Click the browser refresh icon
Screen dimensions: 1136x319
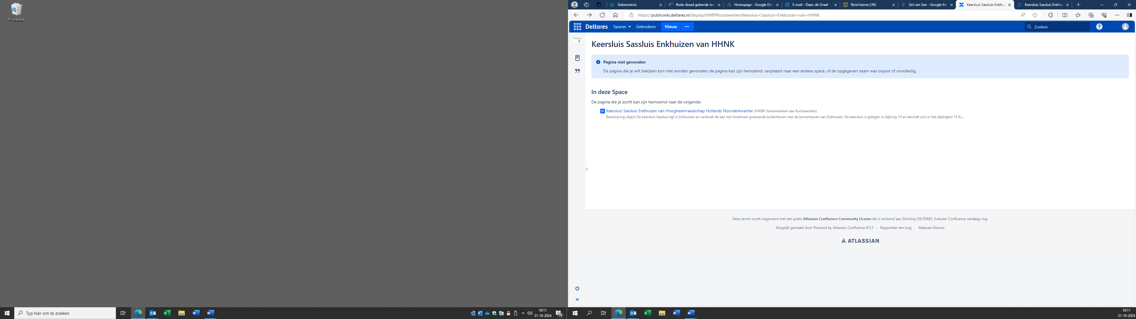tap(602, 15)
